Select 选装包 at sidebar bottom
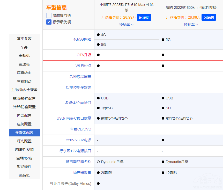223x190 pixels. [24, 175]
